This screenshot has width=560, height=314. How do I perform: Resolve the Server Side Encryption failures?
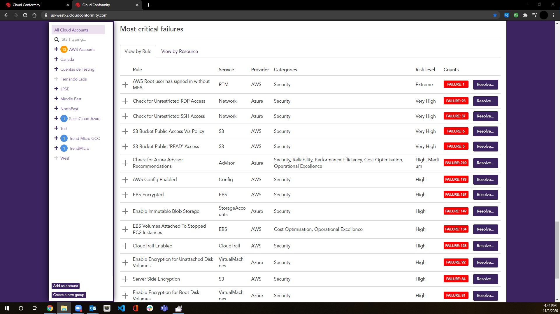click(485, 279)
